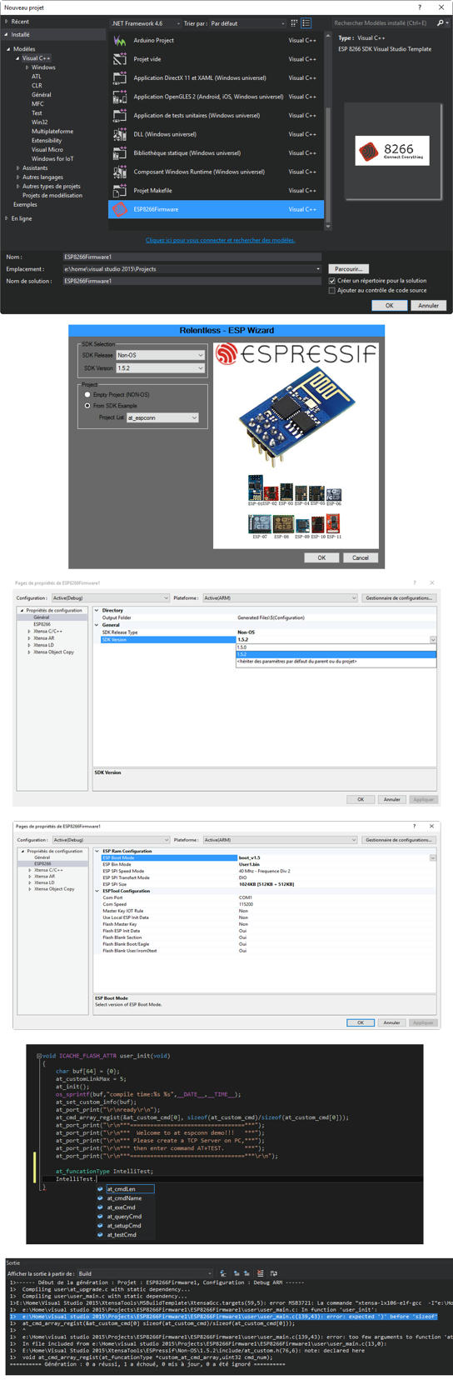
Task: Collapse the Visual C++ tree node
Action: tap(17, 58)
